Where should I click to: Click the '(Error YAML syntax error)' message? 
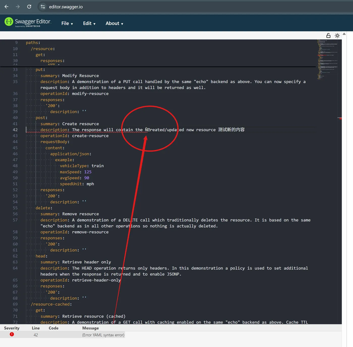coord(103,335)
